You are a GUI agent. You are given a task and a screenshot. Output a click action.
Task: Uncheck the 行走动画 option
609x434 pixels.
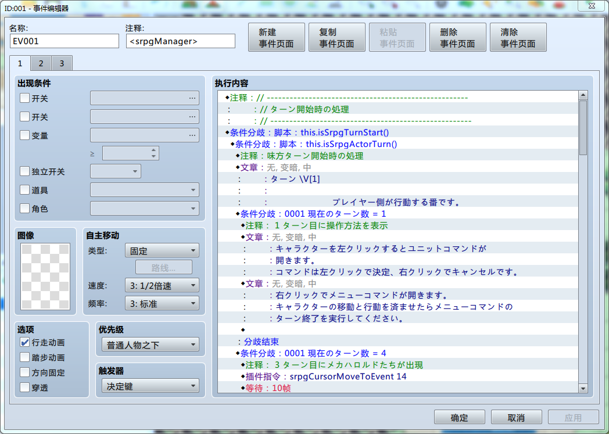(24, 342)
